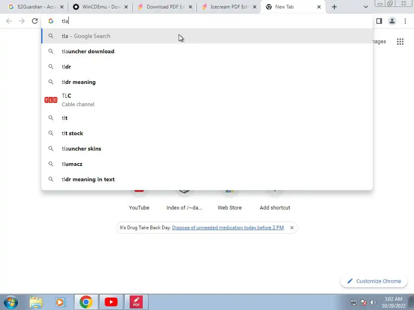This screenshot has width=414, height=310.
Task: Open Windows Explorer from taskbar
Action: (x=36, y=302)
